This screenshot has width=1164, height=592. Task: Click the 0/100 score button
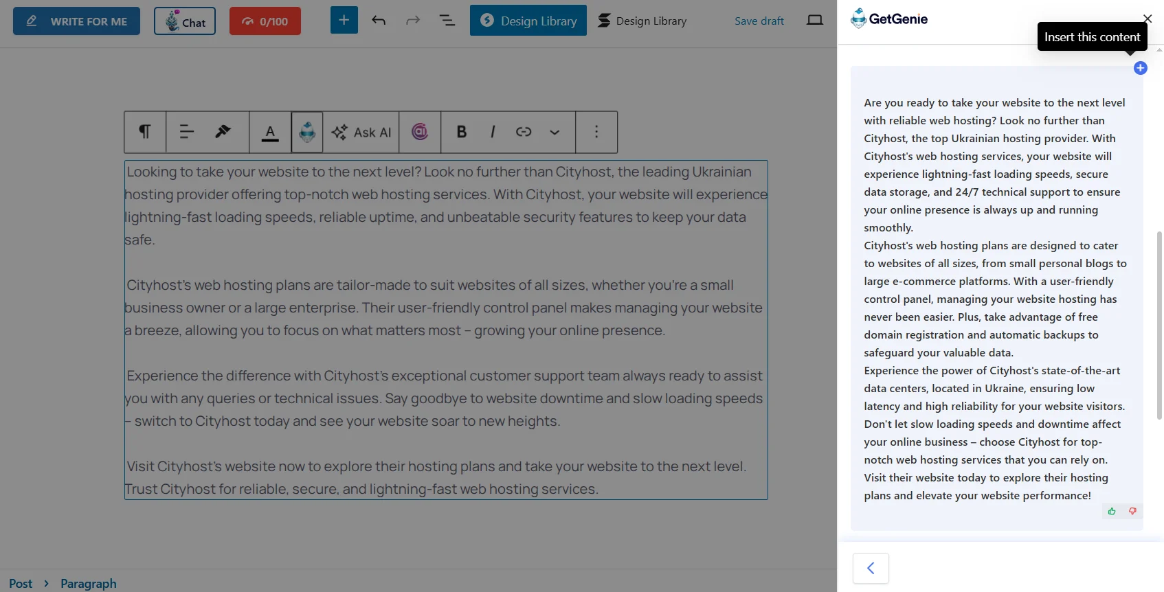(x=265, y=21)
